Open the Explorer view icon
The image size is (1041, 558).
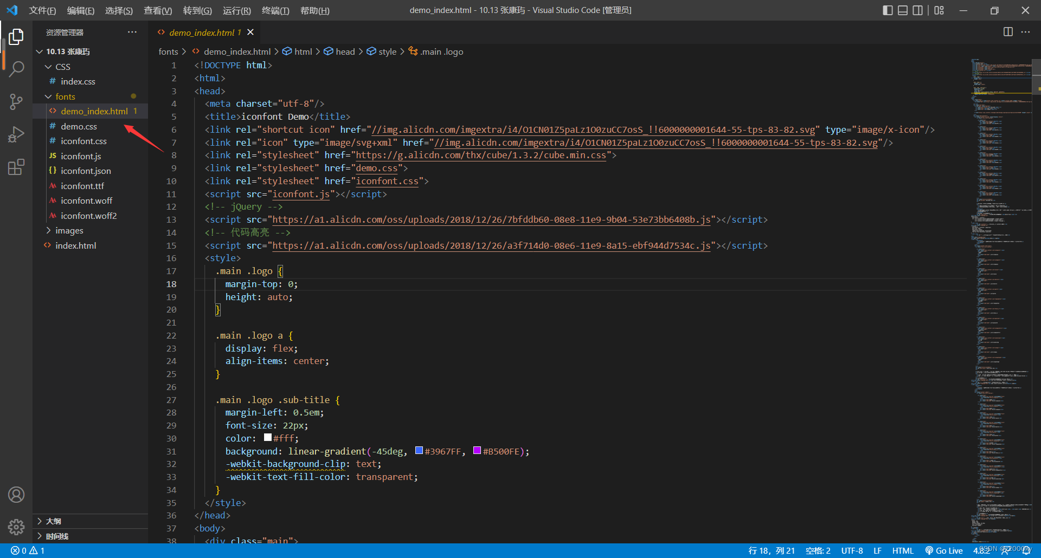(x=16, y=37)
